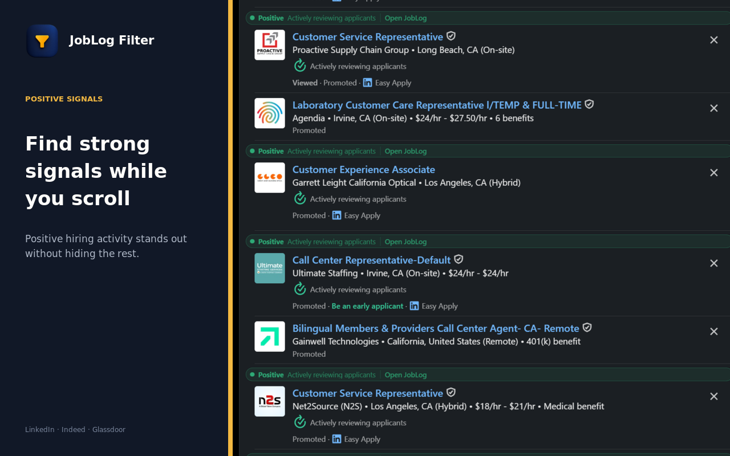Click the Positive badge above Proactive job
The image size is (730, 456).
[267, 18]
